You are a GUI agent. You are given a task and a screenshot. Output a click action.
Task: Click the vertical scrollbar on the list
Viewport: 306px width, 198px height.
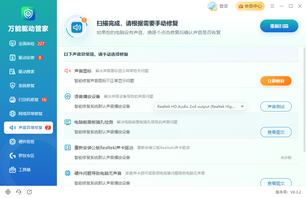pos(304,100)
